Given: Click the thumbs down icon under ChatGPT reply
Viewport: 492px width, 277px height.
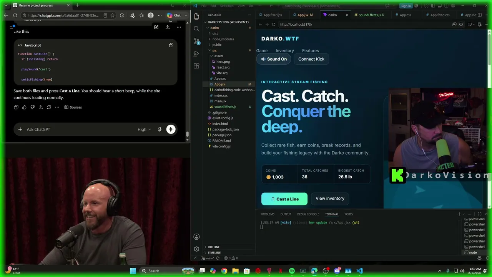Looking at the screenshot, I should 32,107.
